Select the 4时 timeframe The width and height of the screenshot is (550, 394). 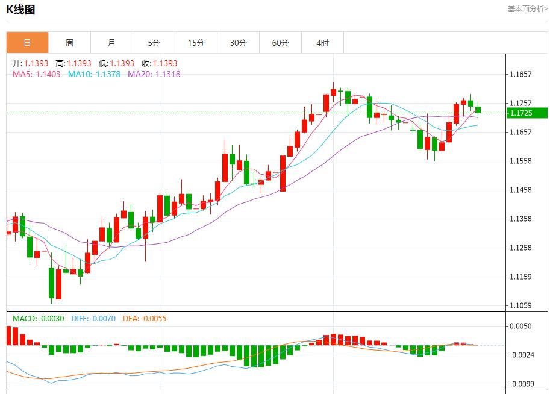[x=323, y=43]
